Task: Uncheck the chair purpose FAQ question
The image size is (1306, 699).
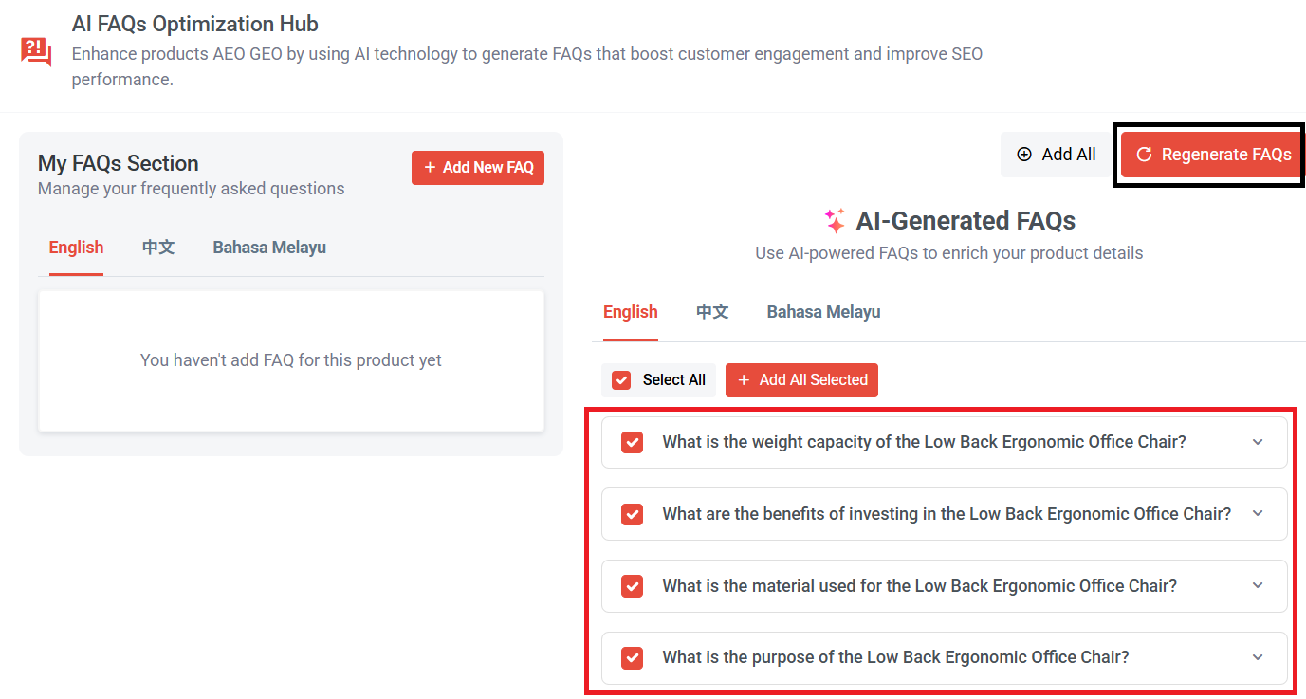Action: click(632, 657)
